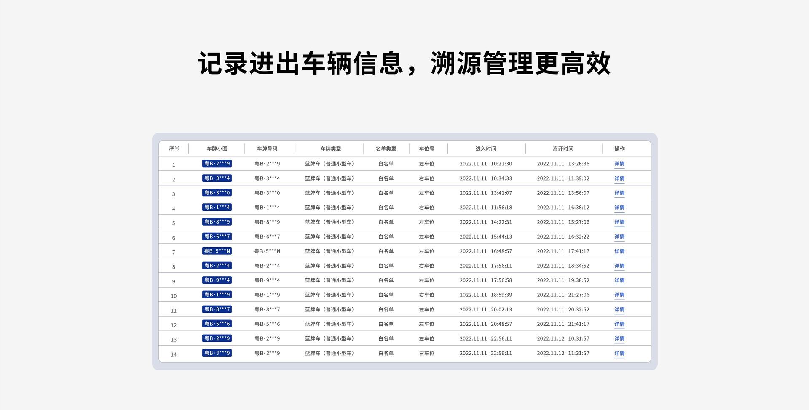The height and width of the screenshot is (410, 809).
Task: View 详情 for row 8
Action: [x=619, y=266]
